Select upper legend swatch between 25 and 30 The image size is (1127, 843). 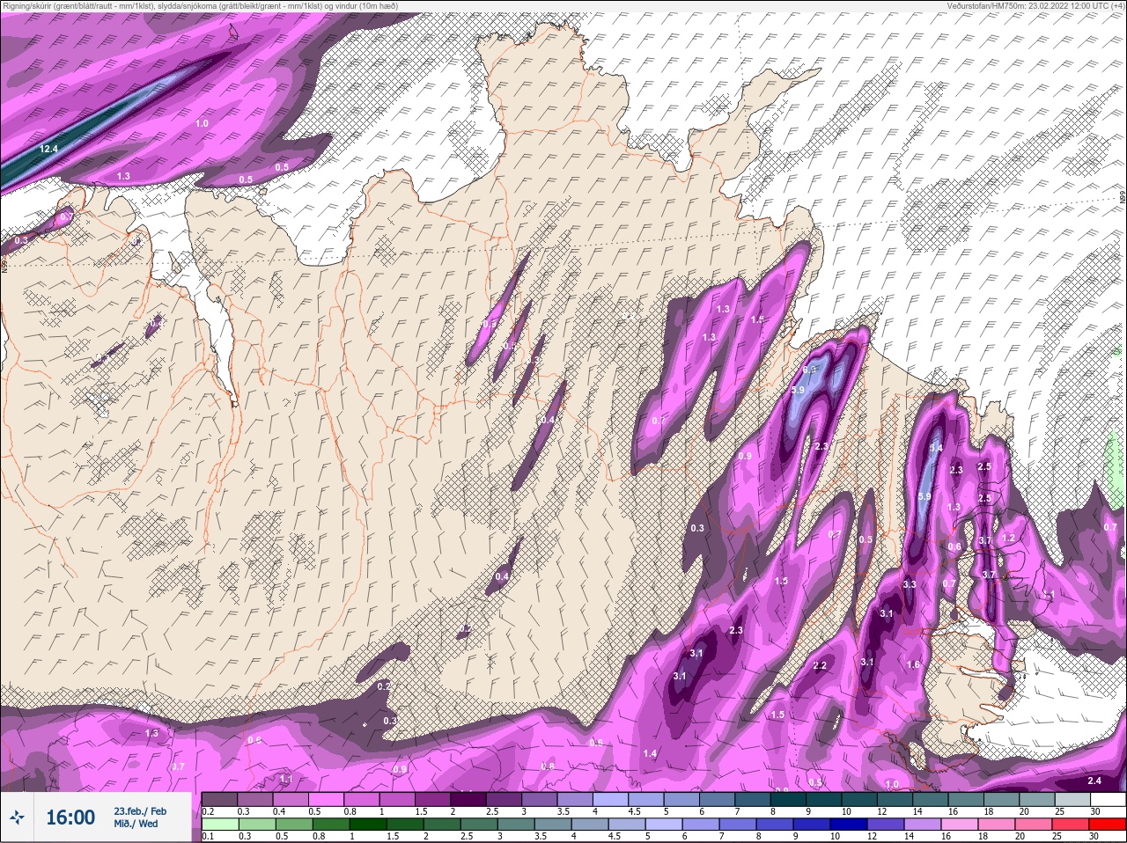[1072, 799]
